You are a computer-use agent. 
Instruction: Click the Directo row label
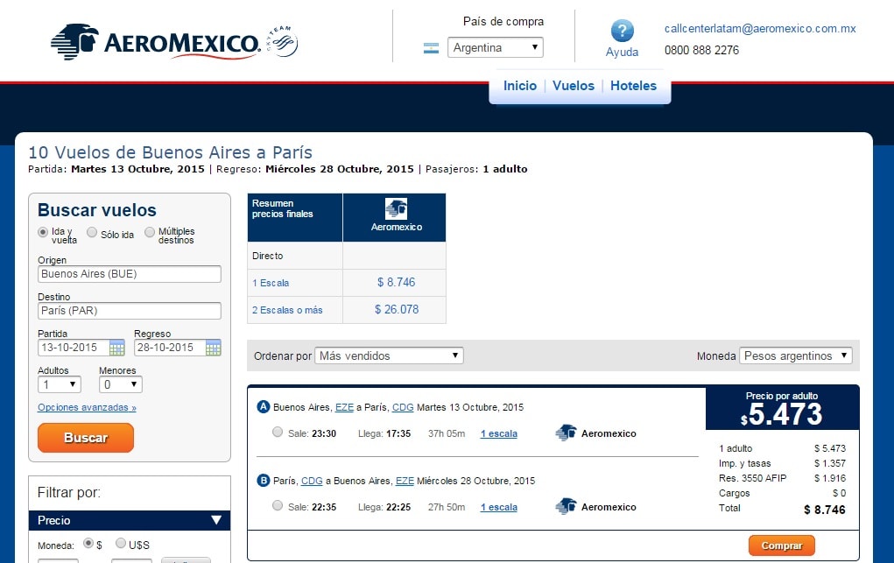click(267, 256)
